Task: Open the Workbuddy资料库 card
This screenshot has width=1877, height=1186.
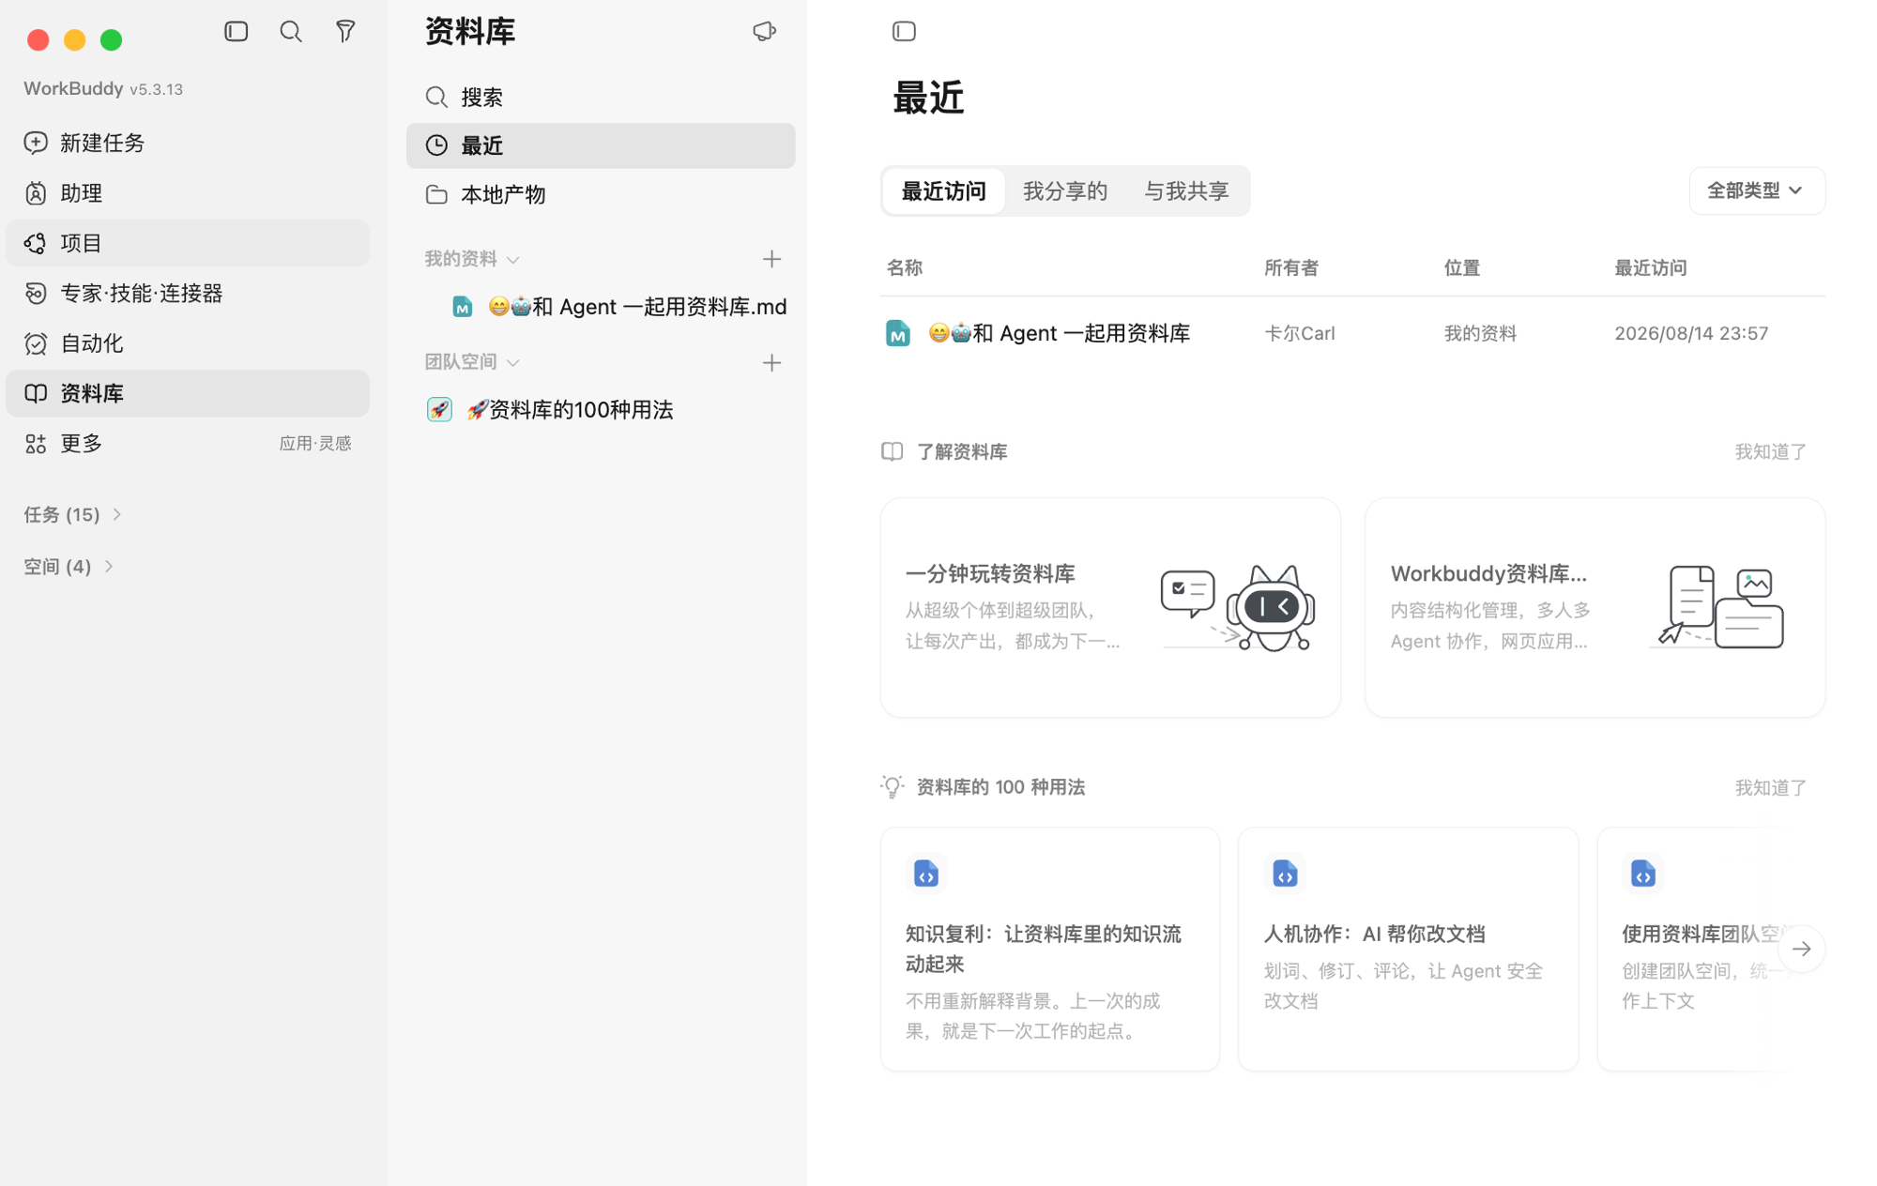Action: click(x=1595, y=607)
